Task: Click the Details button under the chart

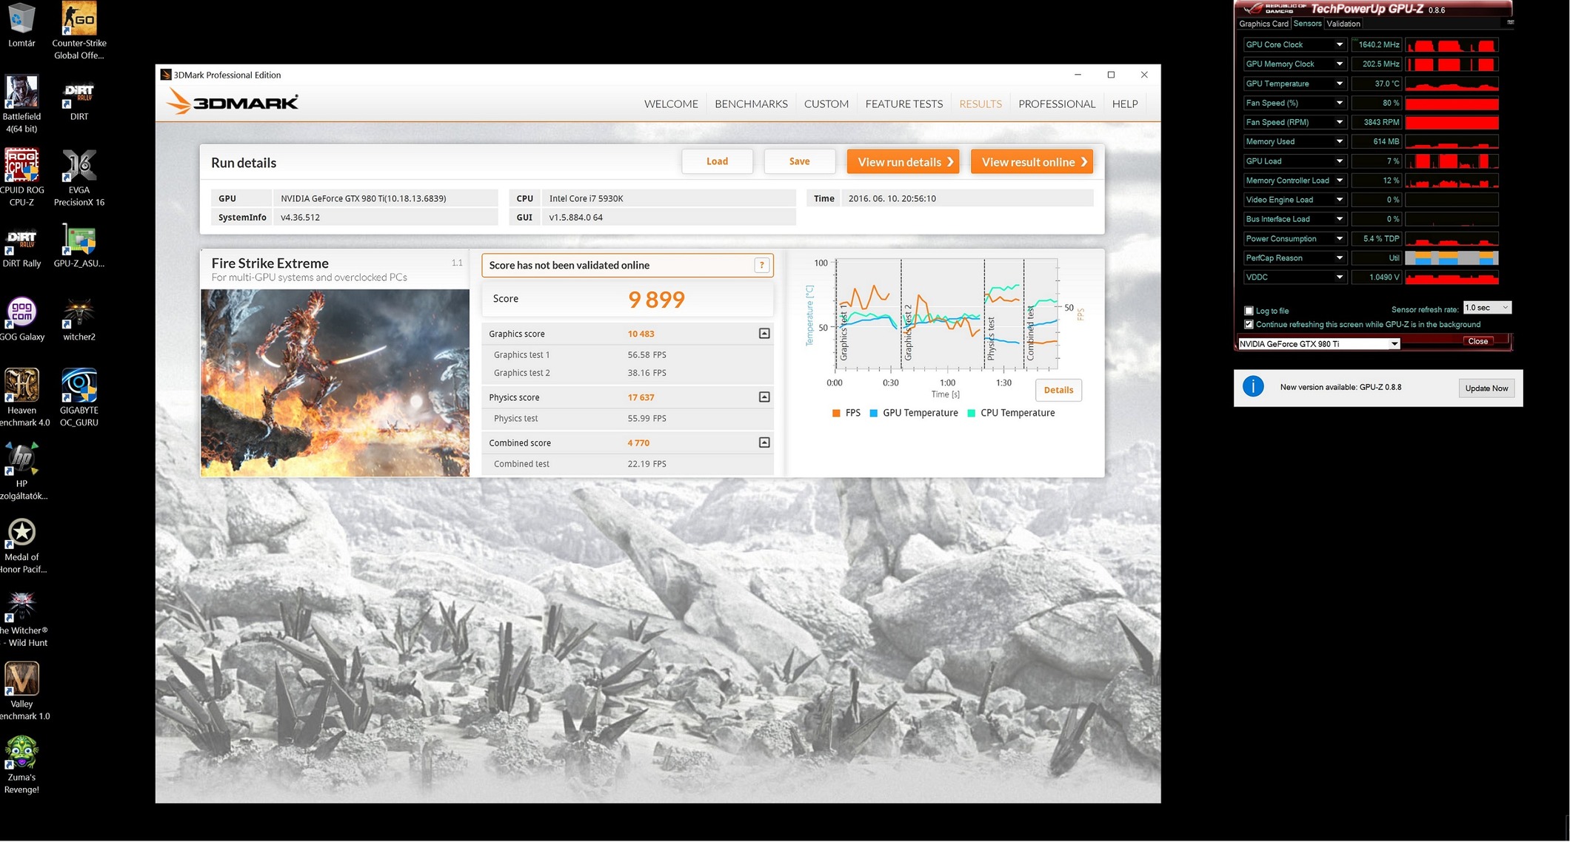Action: coord(1058,390)
